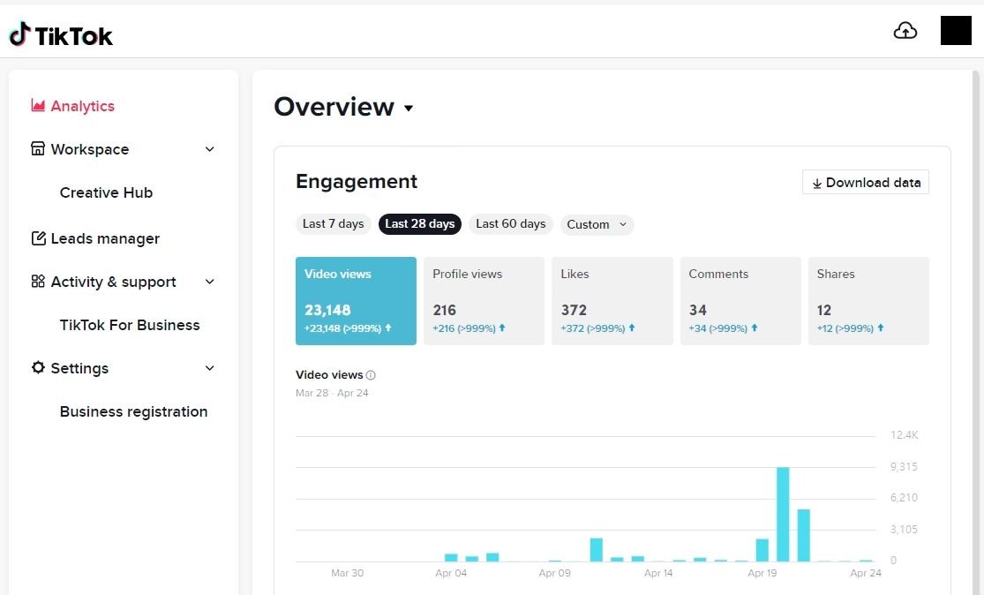The height and width of the screenshot is (595, 984).
Task: Select the Video views metric card
Action: point(356,301)
